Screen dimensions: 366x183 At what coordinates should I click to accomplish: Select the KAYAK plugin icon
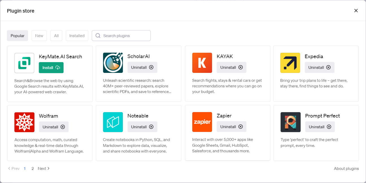[202, 63]
